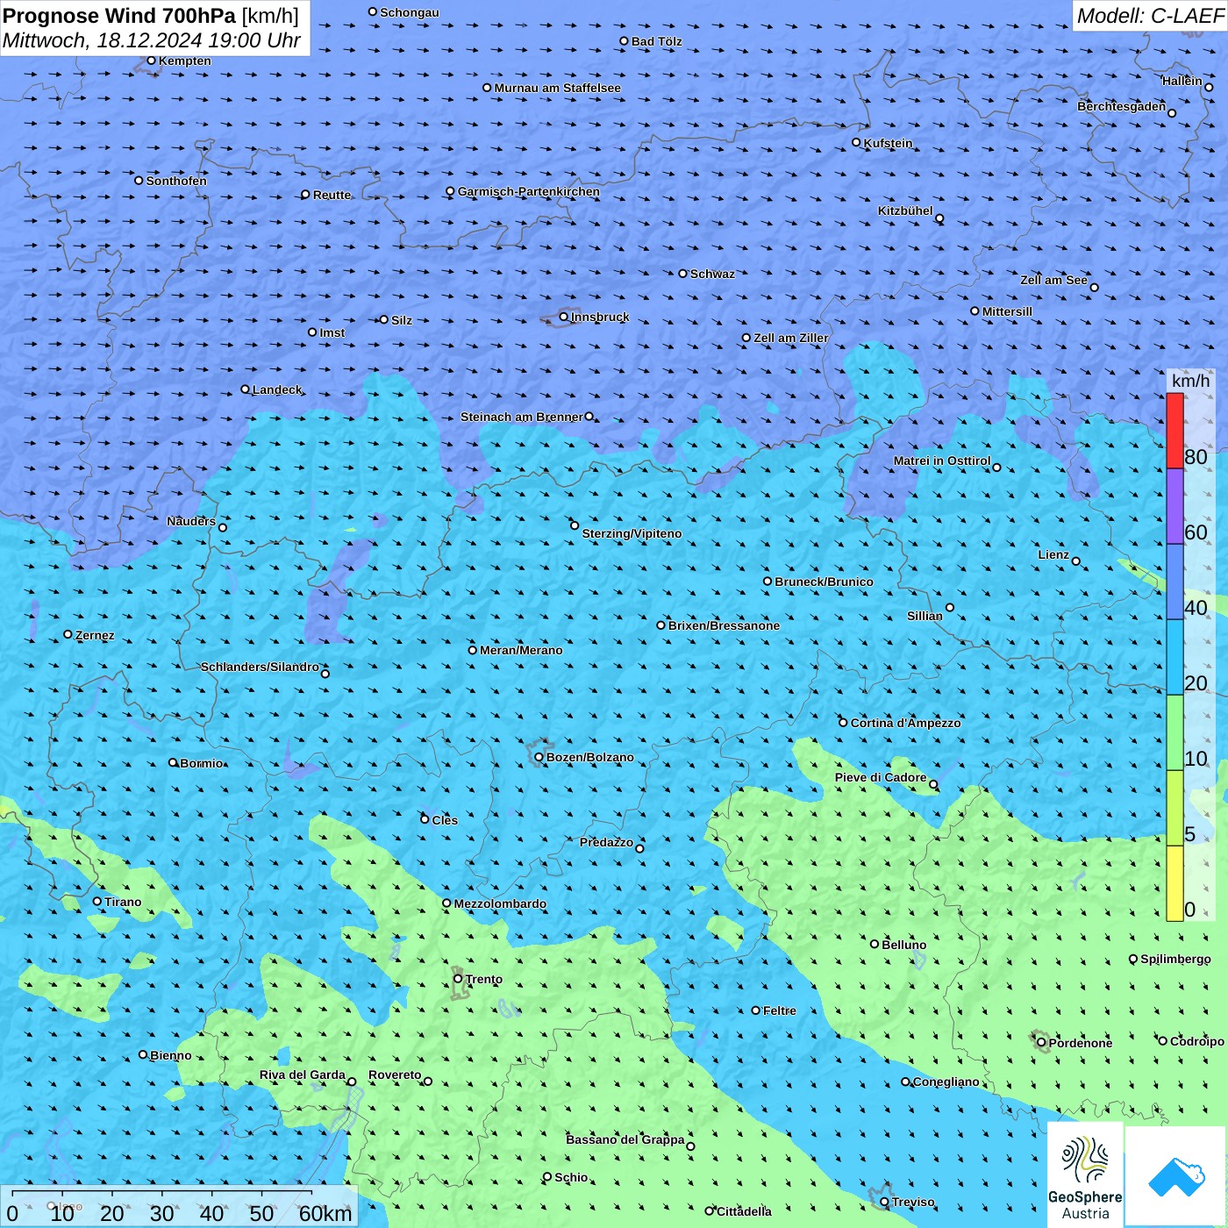Viewport: 1228px width, 1228px height.
Task: Click the Sonthofen city marker
Action: point(139,181)
